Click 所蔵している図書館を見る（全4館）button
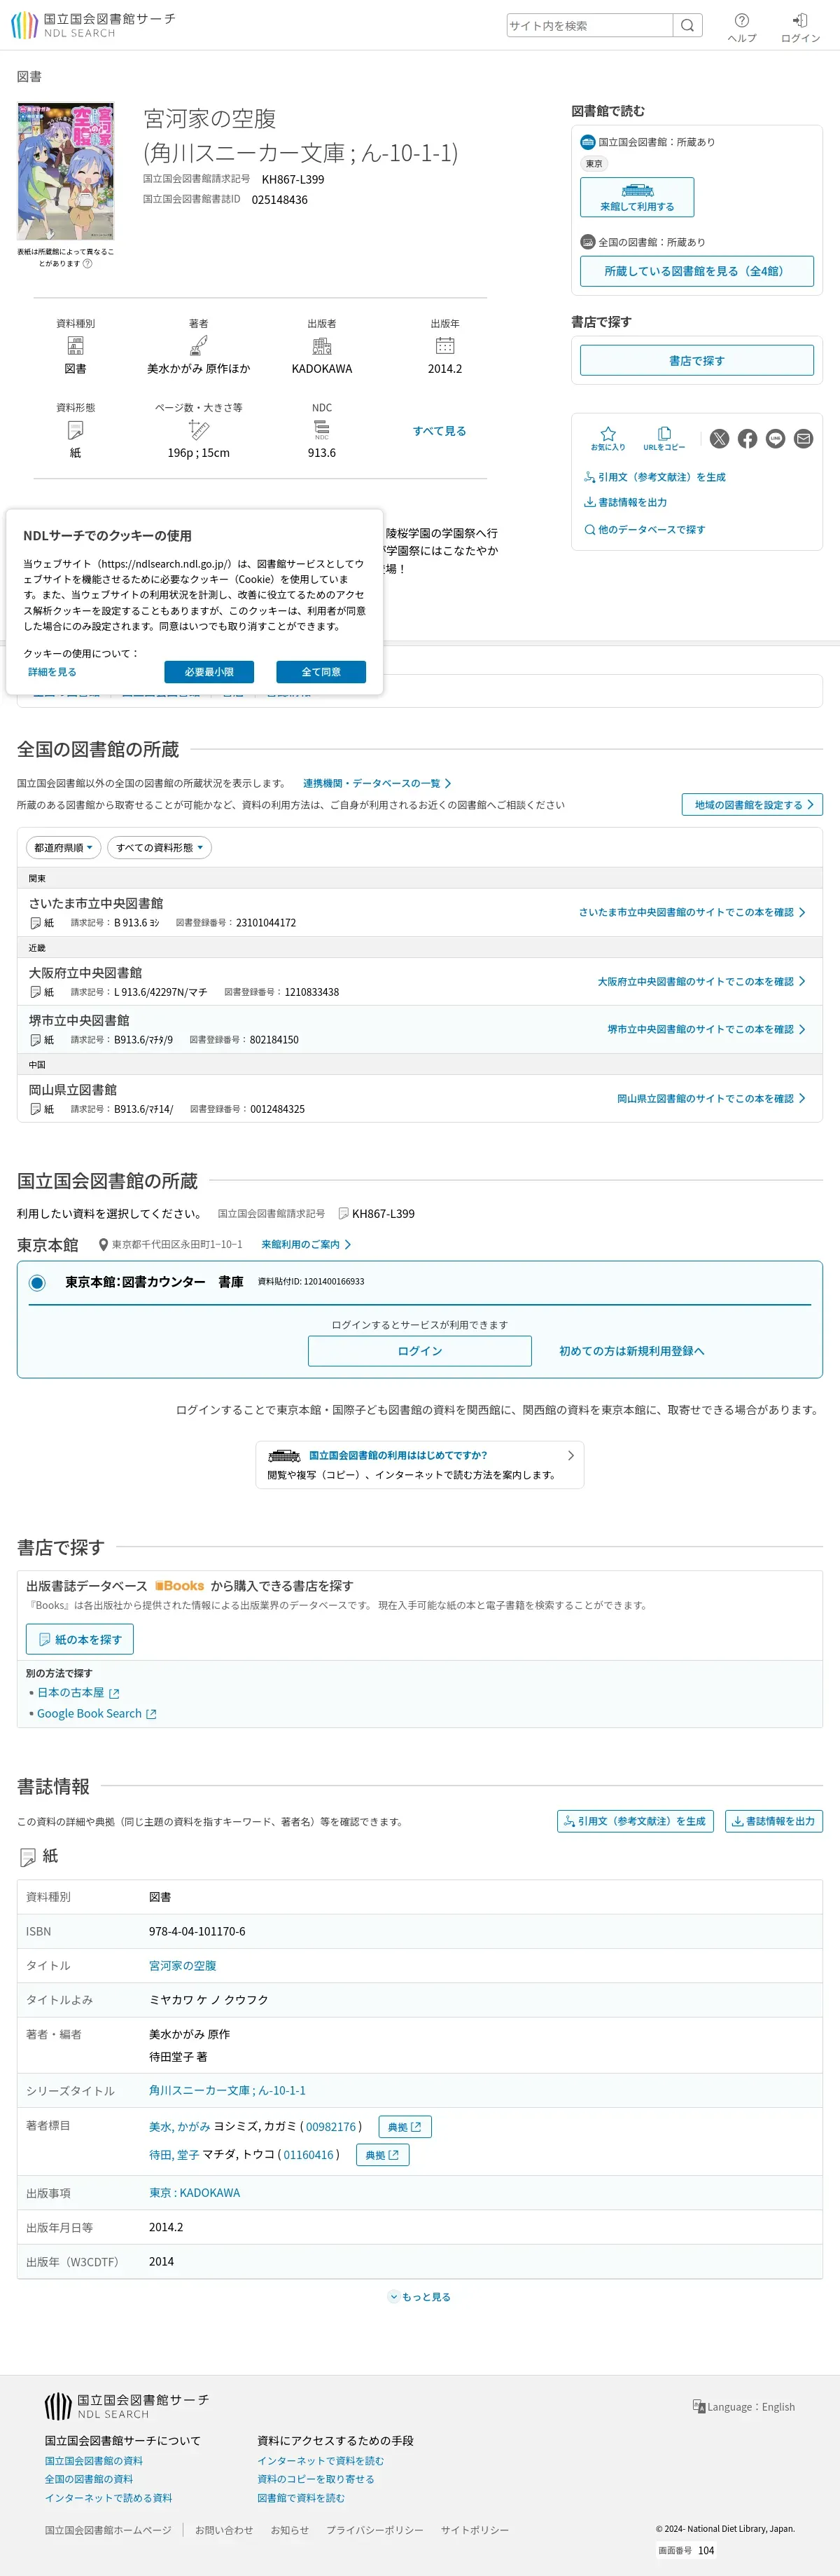The width and height of the screenshot is (840, 2576). [697, 271]
